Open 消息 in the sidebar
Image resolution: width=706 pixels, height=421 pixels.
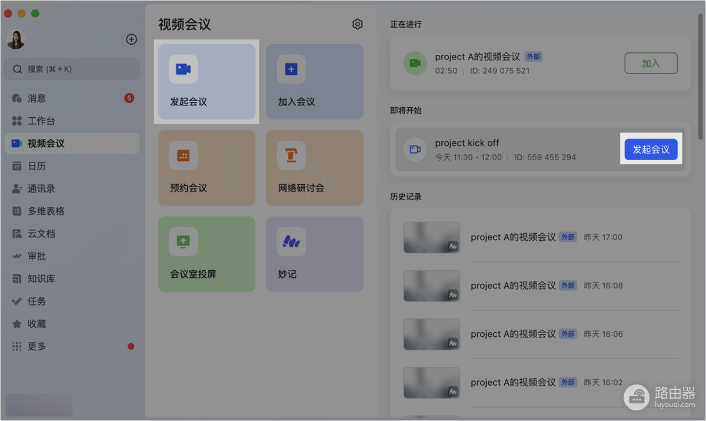click(x=72, y=98)
